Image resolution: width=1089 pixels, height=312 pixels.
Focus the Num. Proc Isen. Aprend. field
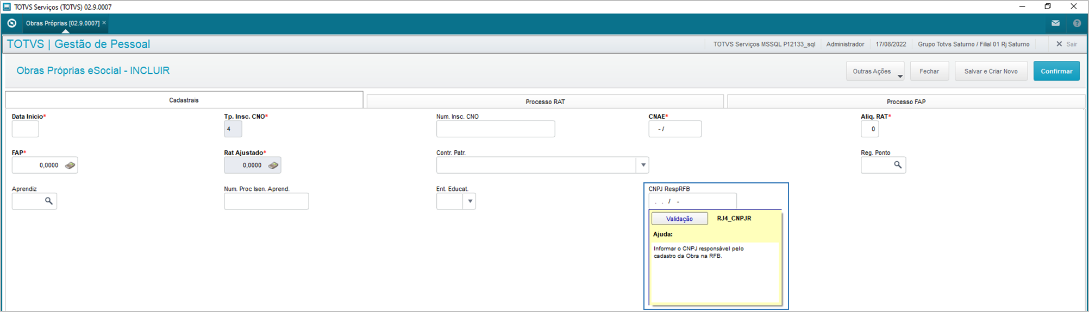(x=266, y=201)
